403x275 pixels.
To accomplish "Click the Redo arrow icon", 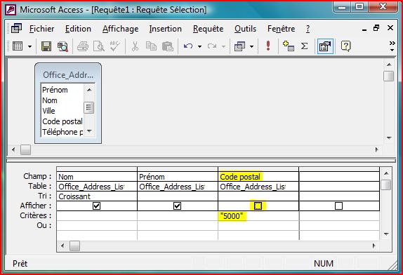I will pos(212,46).
